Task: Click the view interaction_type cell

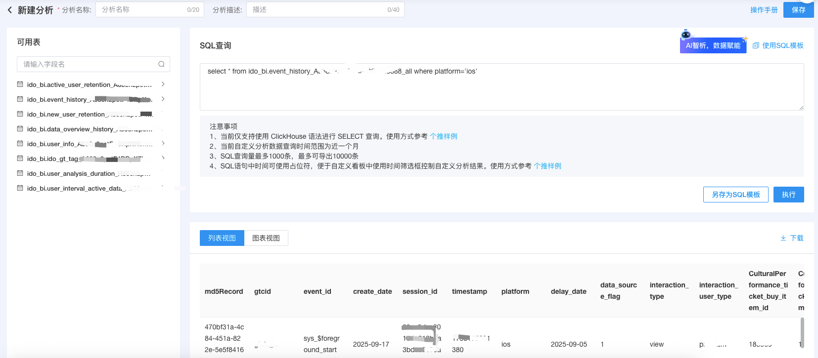Action: click(657, 344)
